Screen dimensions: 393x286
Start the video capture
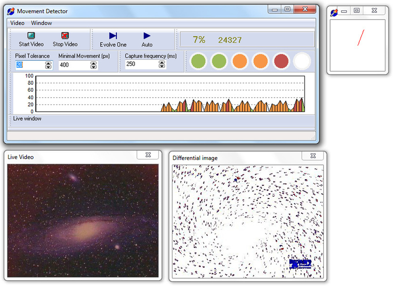click(x=31, y=40)
